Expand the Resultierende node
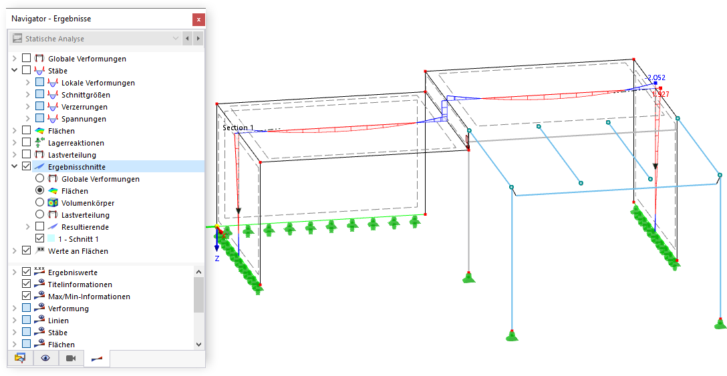Image resolution: width=727 pixels, height=376 pixels. [x=28, y=227]
